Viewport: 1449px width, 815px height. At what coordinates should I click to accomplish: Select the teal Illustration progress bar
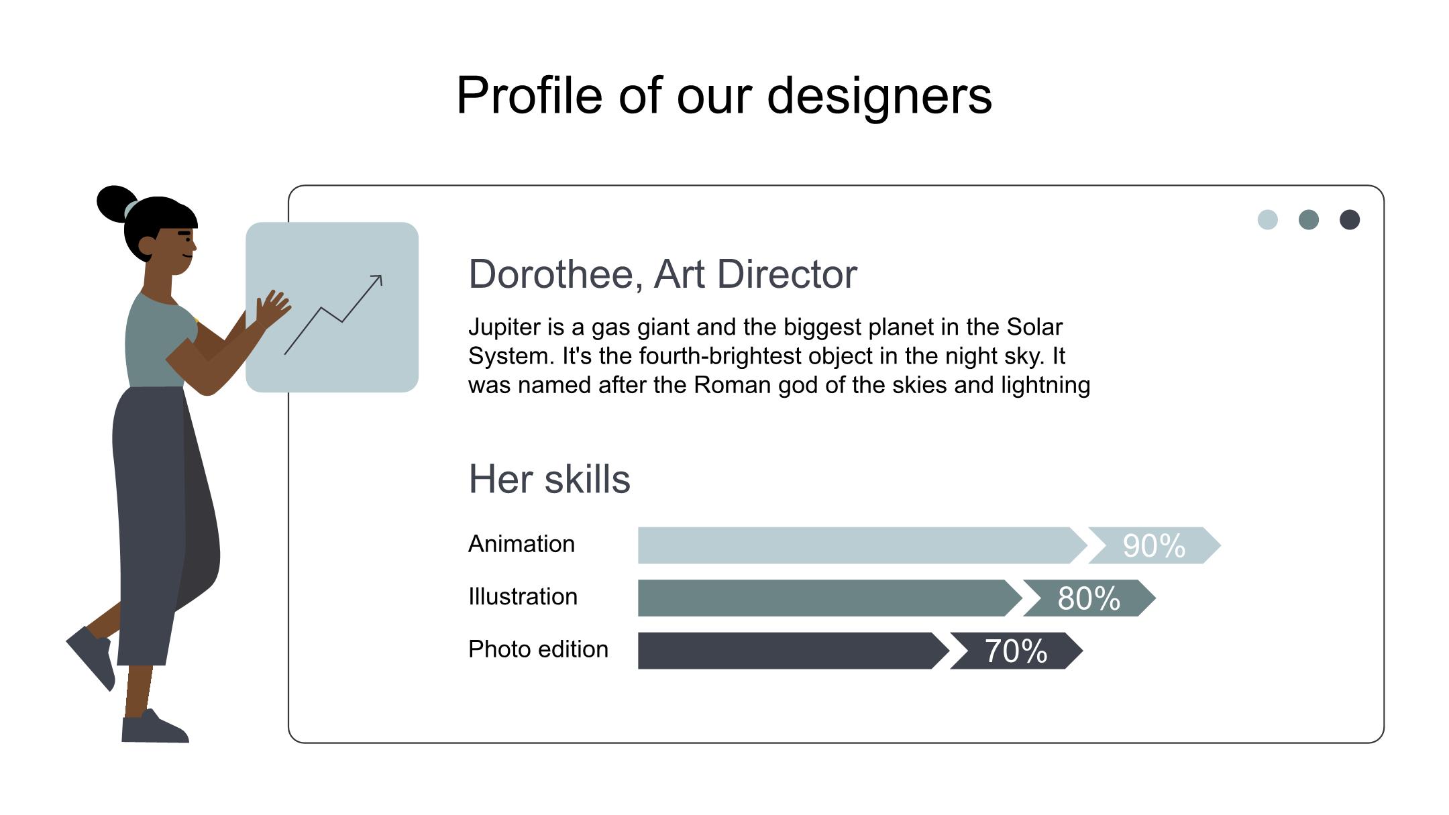tap(825, 598)
